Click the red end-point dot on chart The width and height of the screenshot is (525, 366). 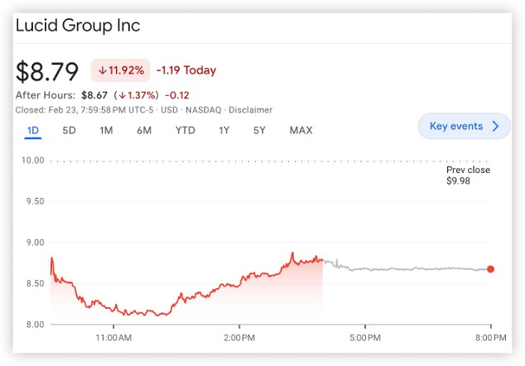[491, 269]
